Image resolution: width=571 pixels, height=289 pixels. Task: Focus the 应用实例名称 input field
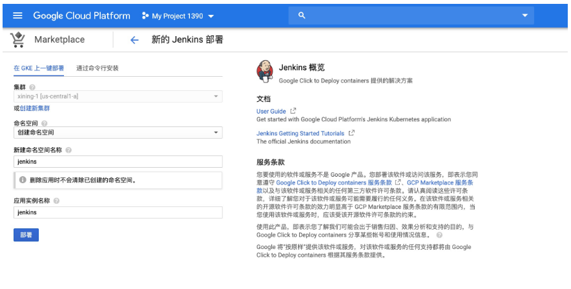(118, 212)
